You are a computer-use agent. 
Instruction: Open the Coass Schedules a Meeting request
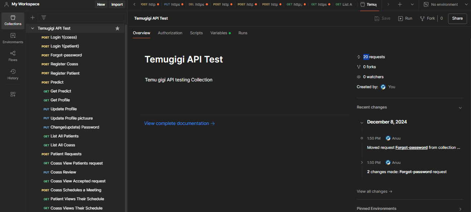click(x=76, y=190)
